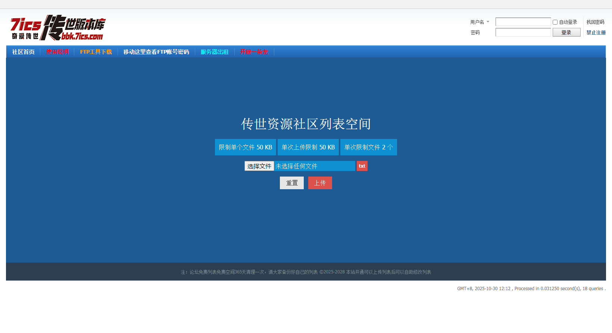This screenshot has height=333, width=612.
Task: Visit the 开服一条龙 navigation link
Action: click(254, 52)
